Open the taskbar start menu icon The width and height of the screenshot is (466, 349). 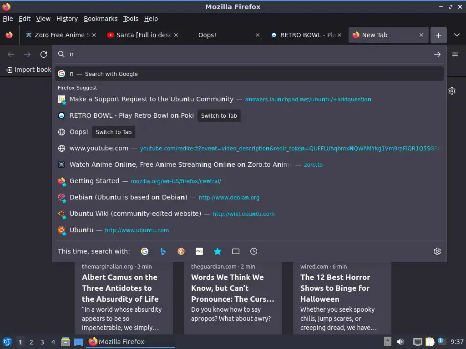tap(7, 342)
